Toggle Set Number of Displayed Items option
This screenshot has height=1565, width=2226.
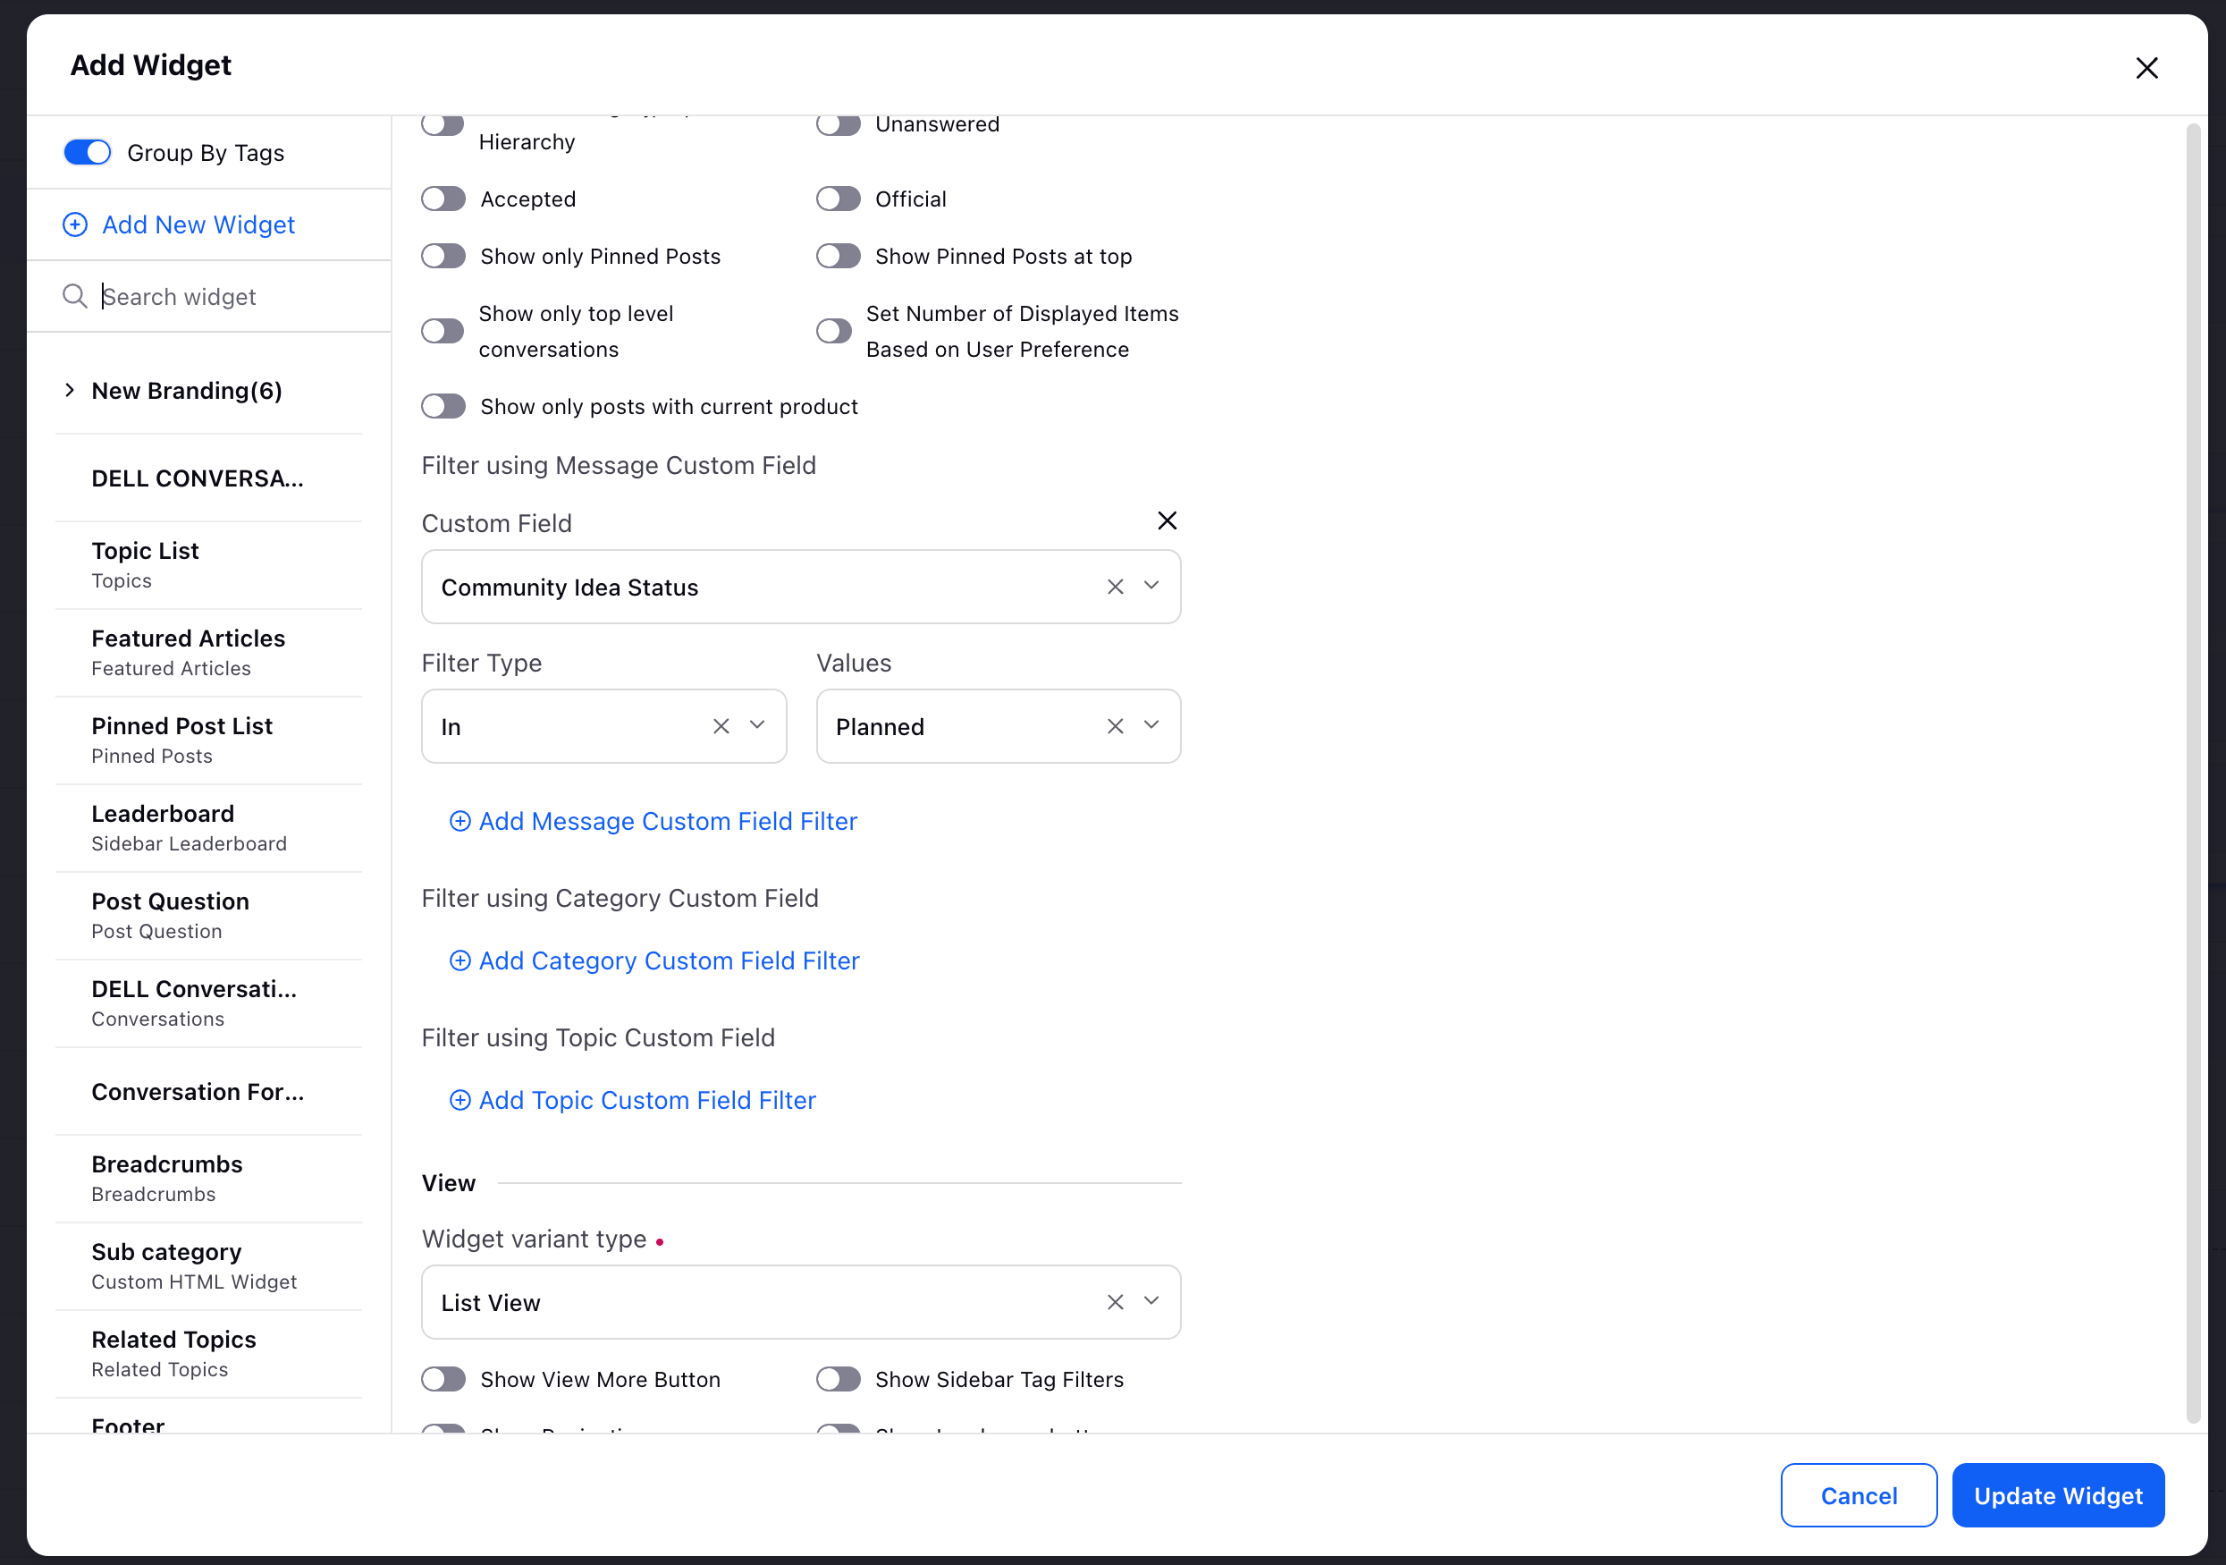tap(834, 331)
